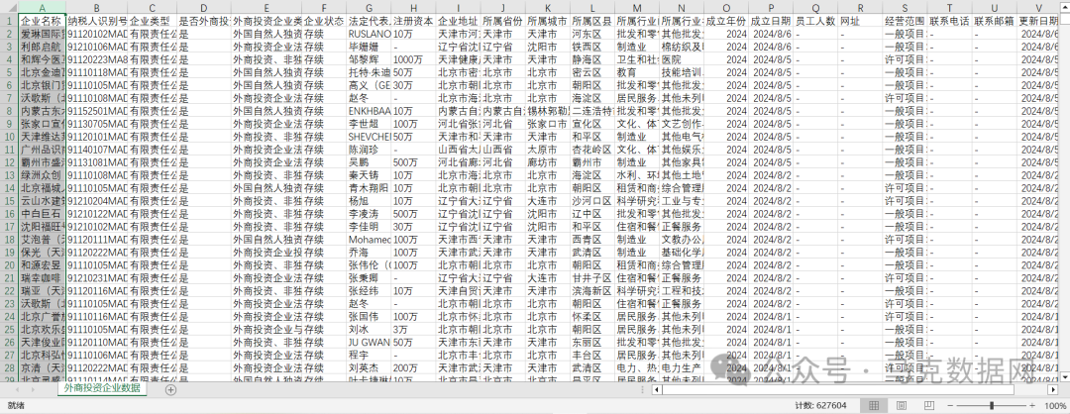Select the 200万 registered capital cell
This screenshot has width=1070, height=414.
pyautogui.click(x=413, y=366)
